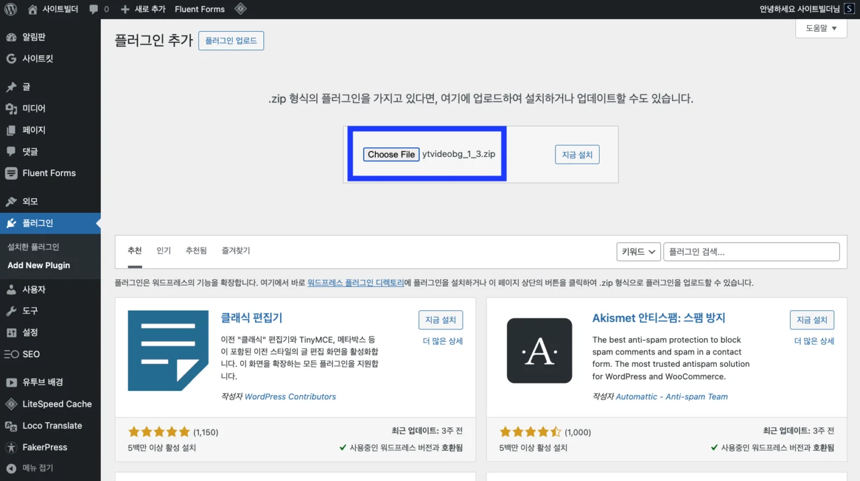Viewport: 860px width, 481px height.
Task: Switch to the 추천 tab
Action: [135, 251]
